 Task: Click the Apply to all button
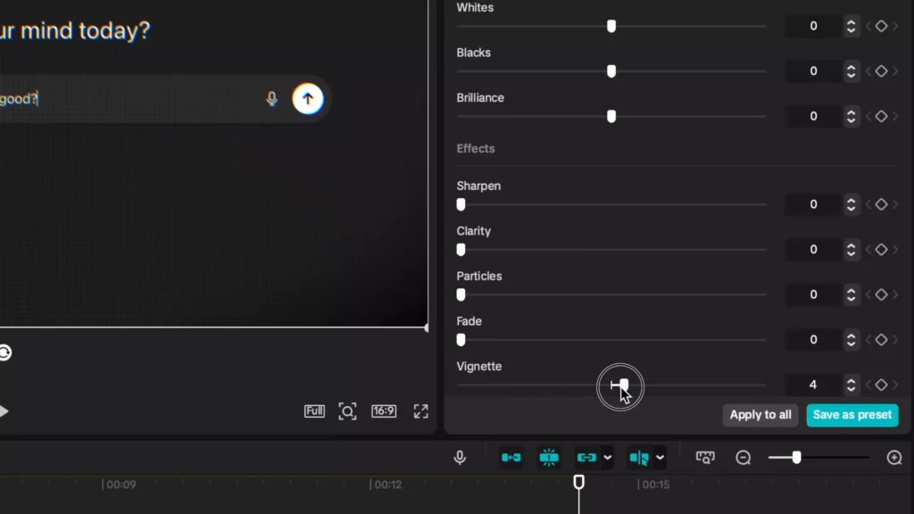(760, 415)
